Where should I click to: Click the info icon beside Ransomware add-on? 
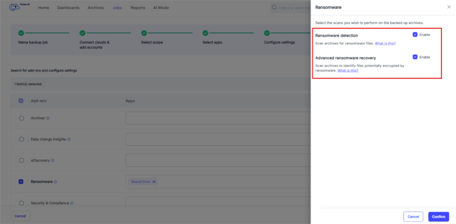point(56,182)
